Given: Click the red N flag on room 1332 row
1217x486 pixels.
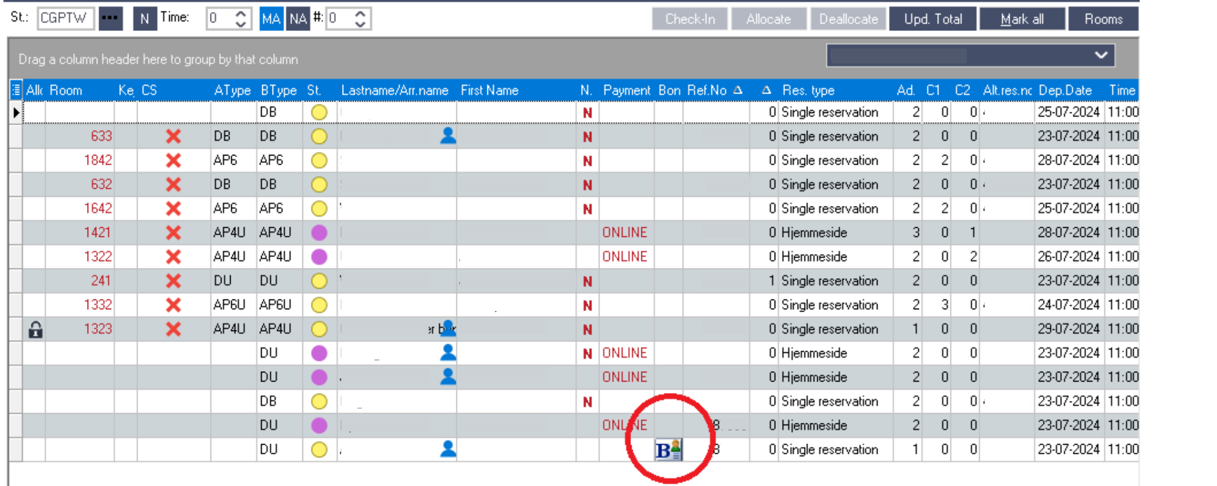Looking at the screenshot, I should pyautogui.click(x=587, y=306).
